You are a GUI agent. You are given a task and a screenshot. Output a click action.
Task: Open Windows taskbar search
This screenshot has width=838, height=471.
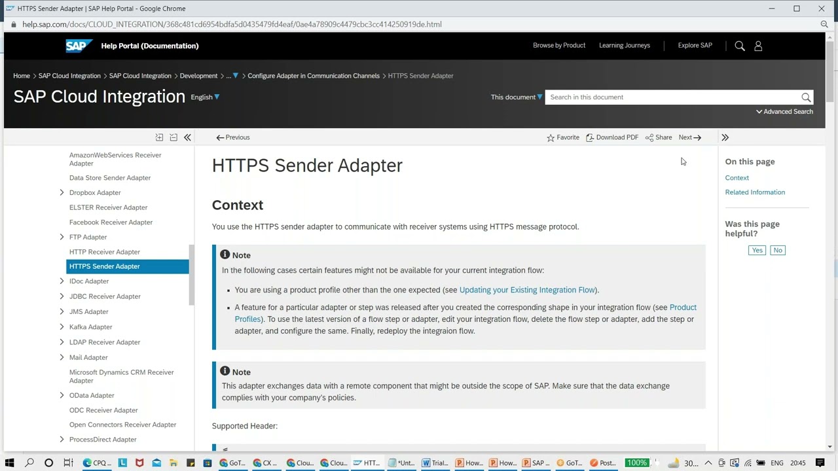click(29, 463)
